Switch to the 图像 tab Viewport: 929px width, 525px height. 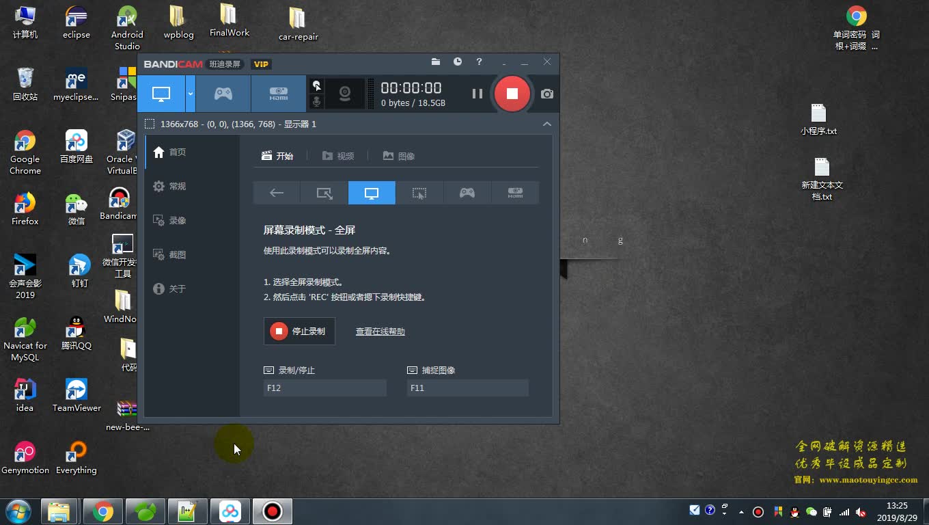coord(399,156)
